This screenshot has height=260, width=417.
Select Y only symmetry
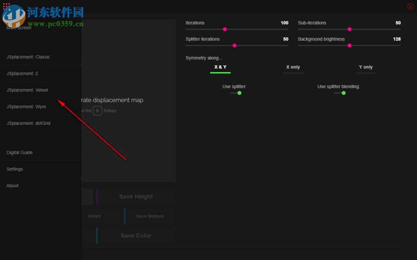(x=366, y=67)
